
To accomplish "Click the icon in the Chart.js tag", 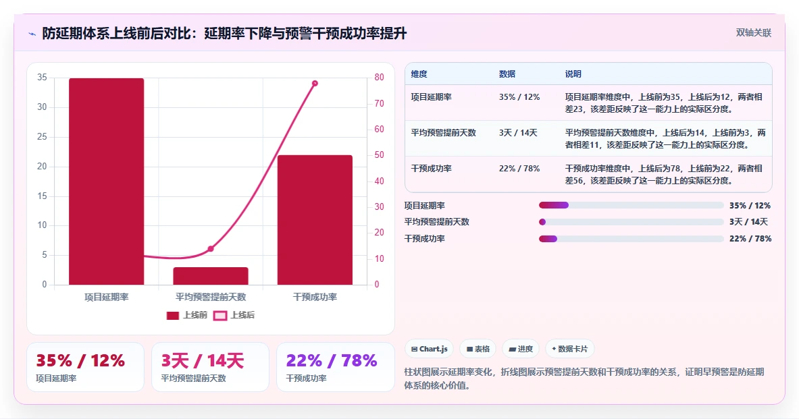I will point(414,350).
